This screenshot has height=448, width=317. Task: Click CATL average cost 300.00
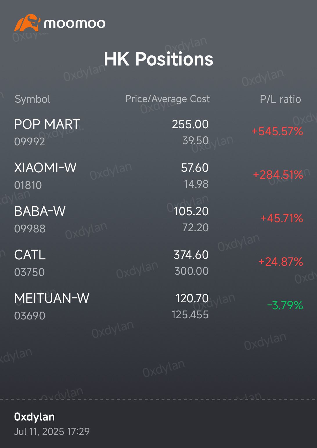192,271
